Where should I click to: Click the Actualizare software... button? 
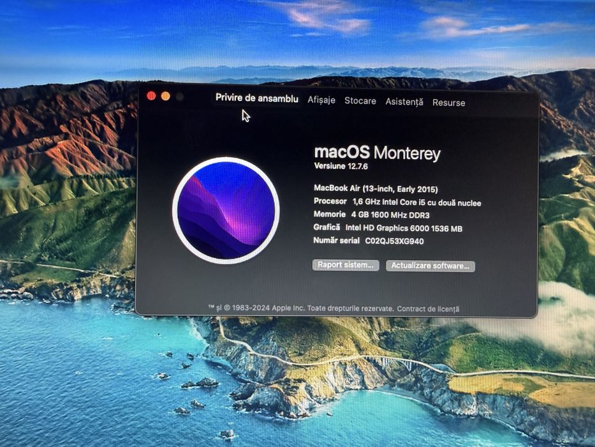click(x=430, y=266)
